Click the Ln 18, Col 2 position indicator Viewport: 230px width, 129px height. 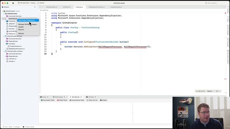pos(201,91)
